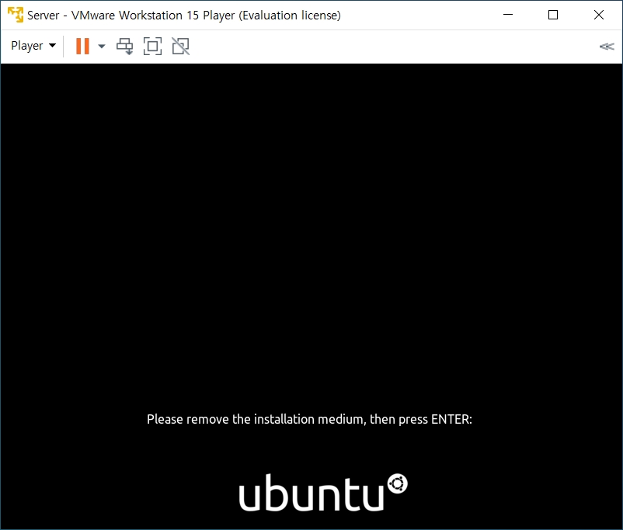Toggle Unity mode icon
Viewport: 623px width, 530px height.
[181, 46]
